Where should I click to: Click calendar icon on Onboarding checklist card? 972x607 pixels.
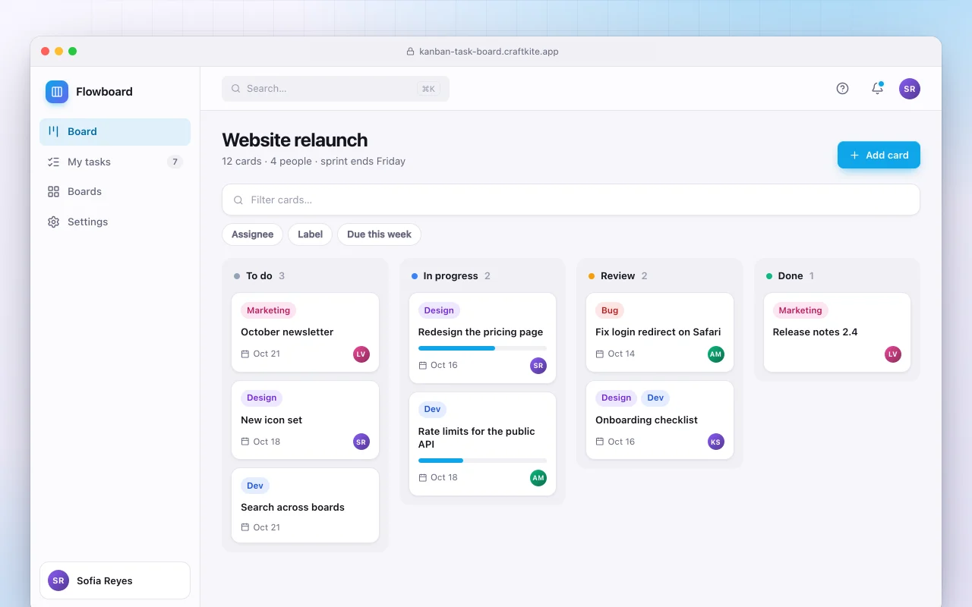click(600, 442)
